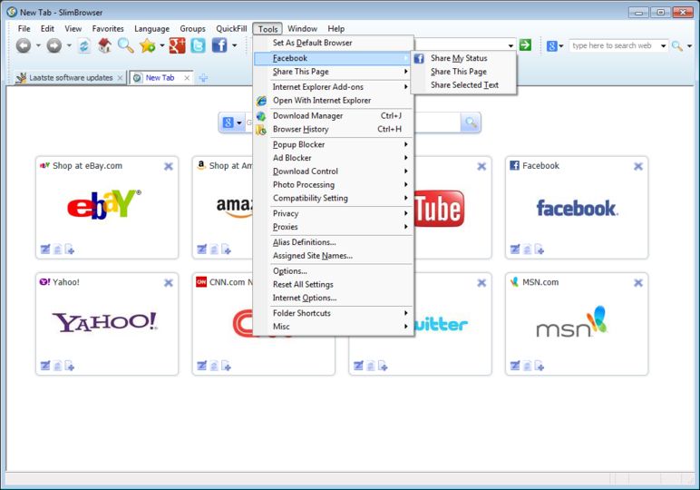This screenshot has height=490, width=700.
Task: Open the msn logo thumbnail
Action: [x=572, y=322]
